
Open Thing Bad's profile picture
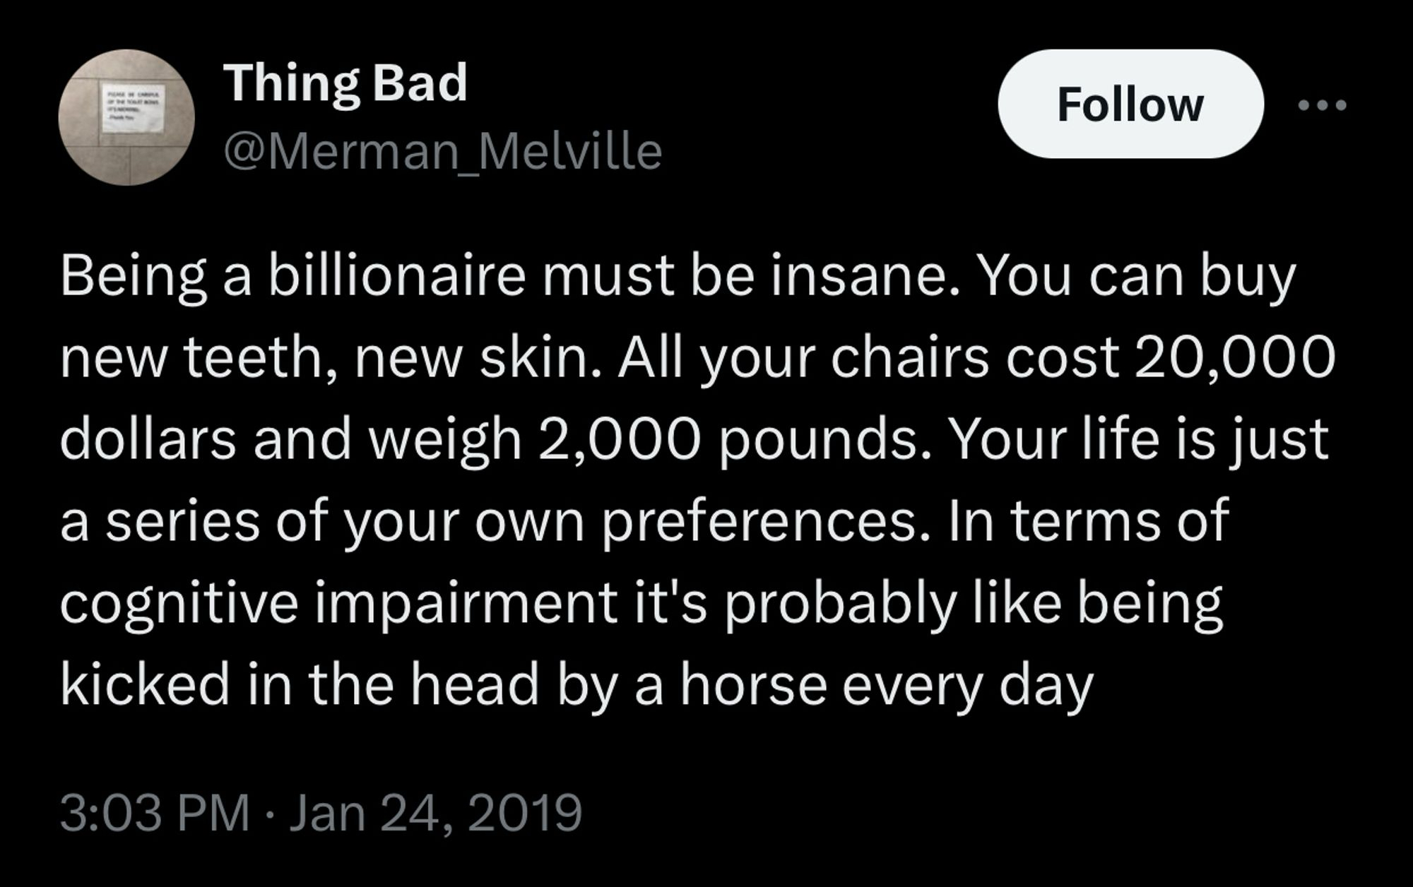point(126,117)
